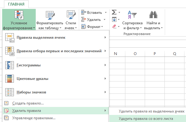The height and width of the screenshot is (122, 186).
Task: Open Стили ячеек dropdown arrow
Action: coord(76,28)
